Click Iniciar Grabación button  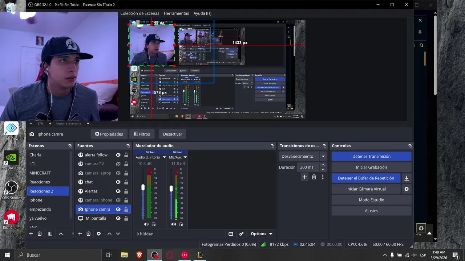pyautogui.click(x=371, y=167)
